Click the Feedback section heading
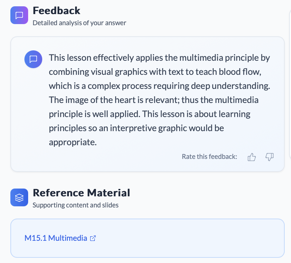Screen dimensions: 291x263 [x=57, y=10]
